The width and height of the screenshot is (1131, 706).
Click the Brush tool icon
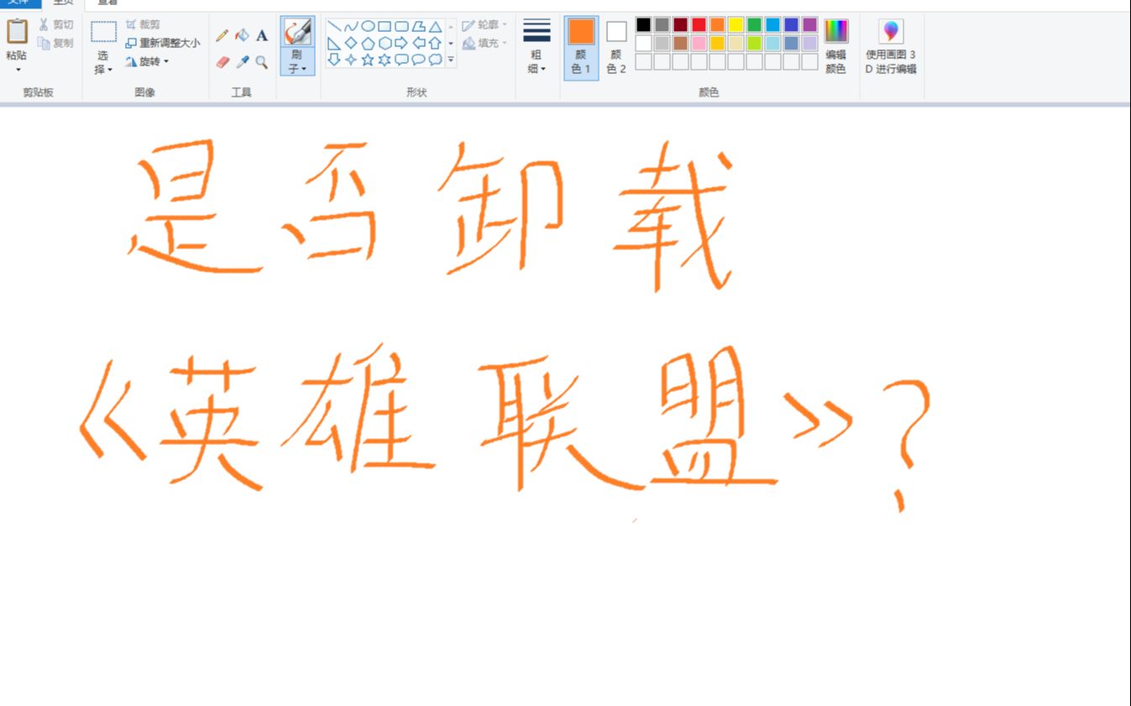tap(297, 32)
